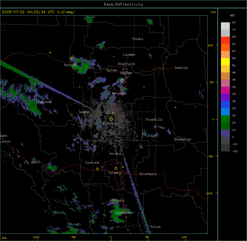Select the Cochrane label
The height and width of the screenshot is (241, 247).
[92, 163]
